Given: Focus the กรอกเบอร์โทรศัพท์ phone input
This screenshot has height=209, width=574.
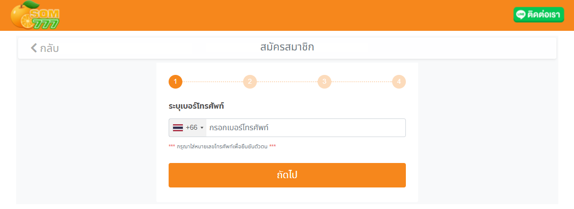Looking at the screenshot, I should coord(305,128).
